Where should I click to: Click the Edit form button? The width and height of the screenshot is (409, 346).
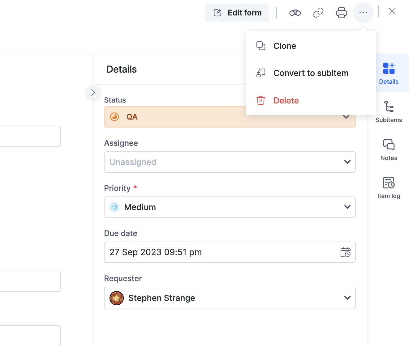pyautogui.click(x=237, y=13)
